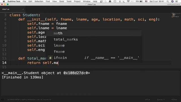The image size is (181, 102).
Task: Click line number 14 in gutter
Action: pos(4,63)
